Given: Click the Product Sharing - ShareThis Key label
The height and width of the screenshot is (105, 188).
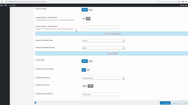Looking at the screenshot, I should point(46,26).
